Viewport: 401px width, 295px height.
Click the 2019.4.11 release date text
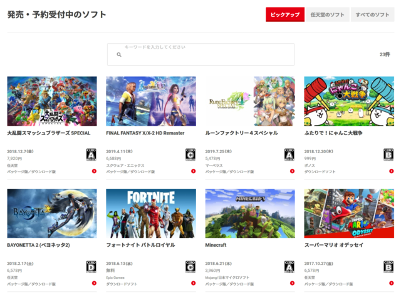coord(119,151)
